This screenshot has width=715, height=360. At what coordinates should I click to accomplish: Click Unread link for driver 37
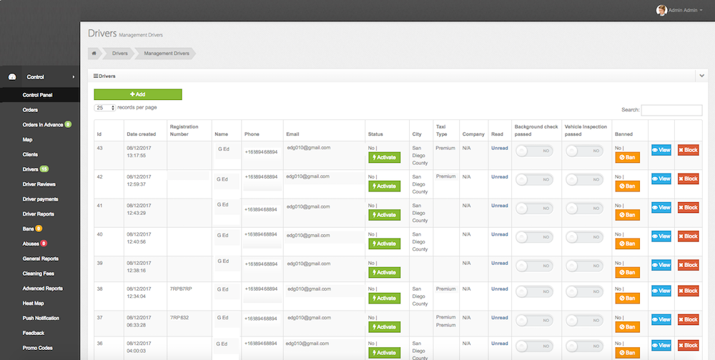[499, 318]
